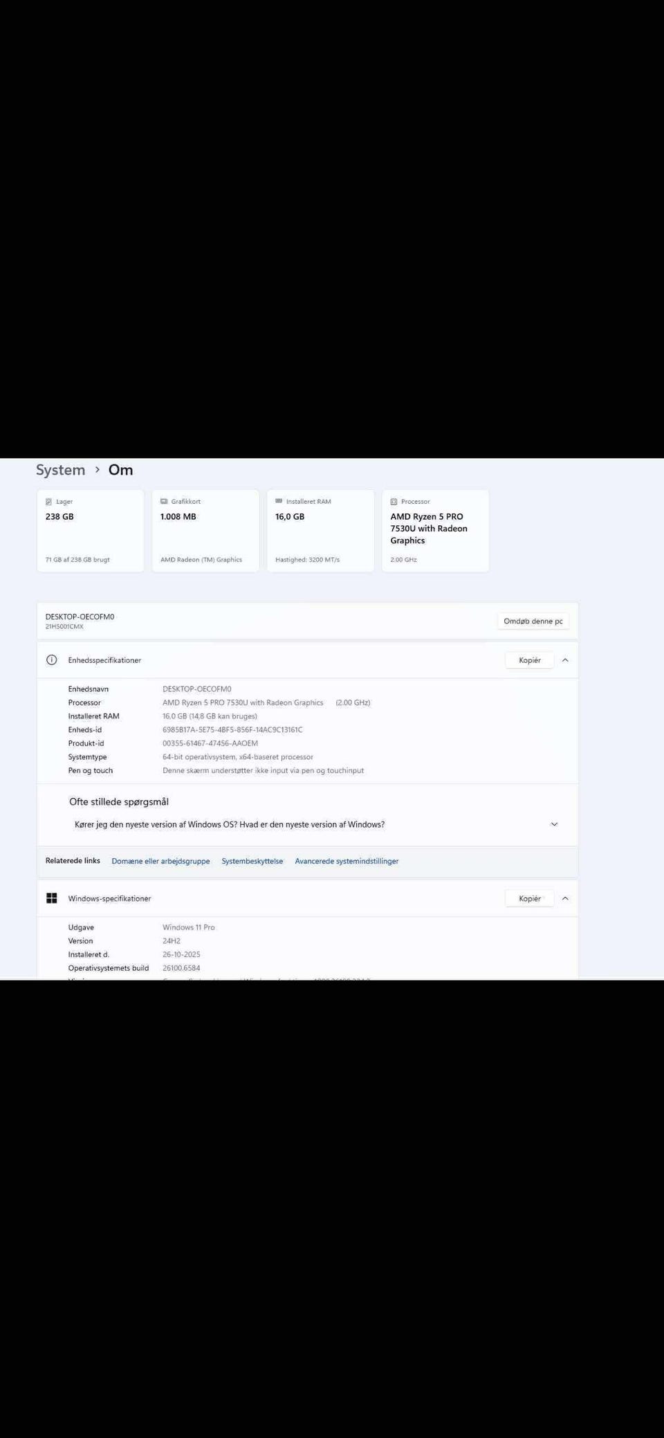Copy device specs with Enhedsspecifikationer Kopiér

click(x=530, y=660)
